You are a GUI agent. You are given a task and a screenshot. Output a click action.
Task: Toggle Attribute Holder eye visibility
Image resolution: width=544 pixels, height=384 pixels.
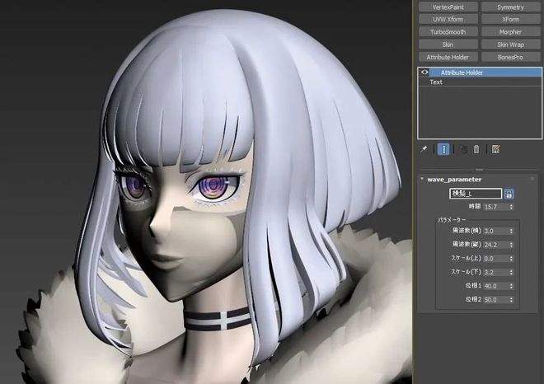click(425, 73)
